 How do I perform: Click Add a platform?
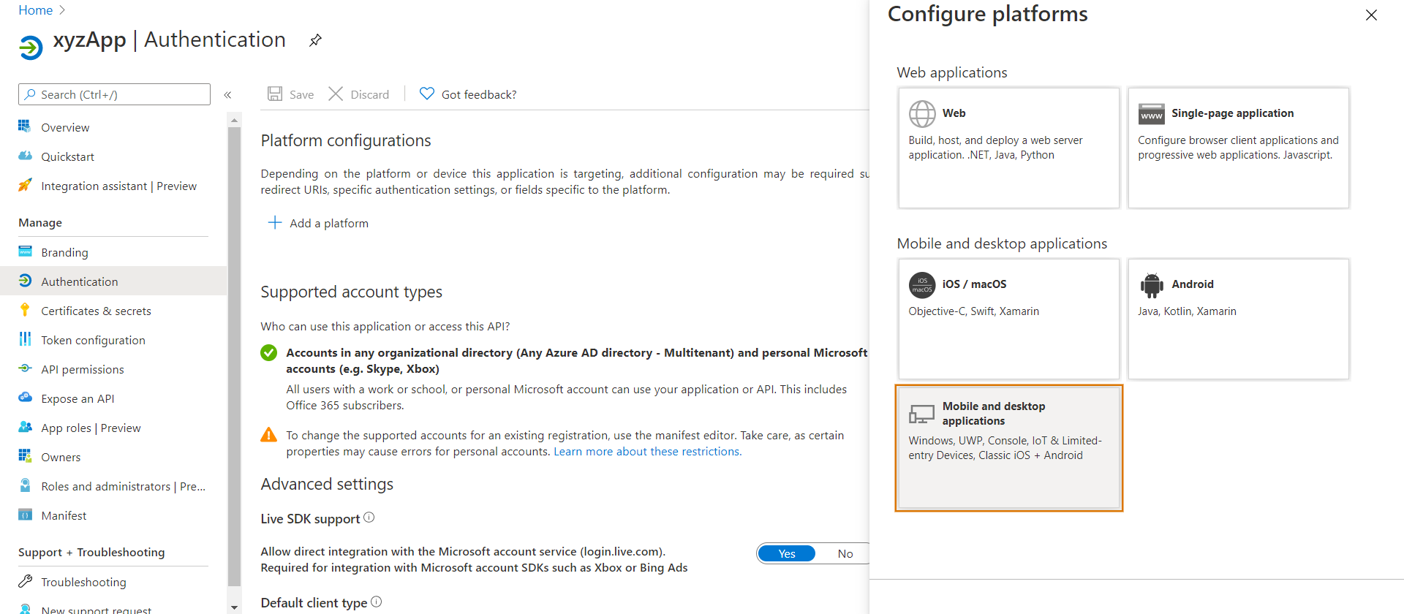318,223
